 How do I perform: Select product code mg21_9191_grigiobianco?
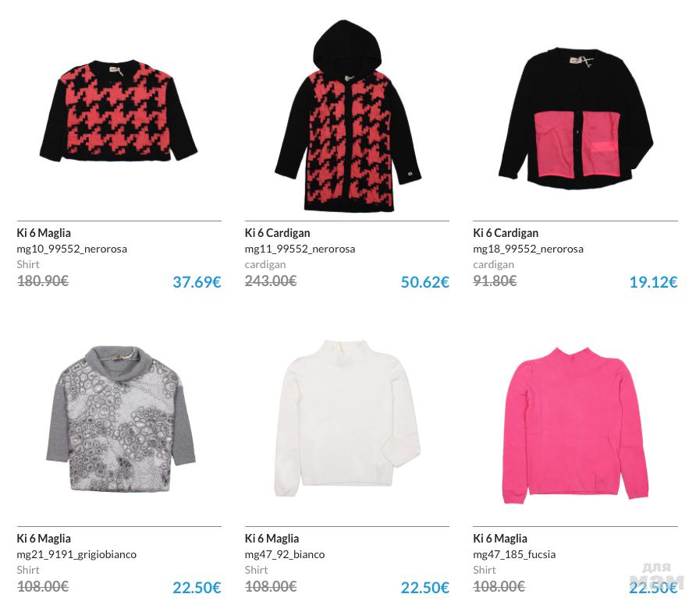(76, 554)
